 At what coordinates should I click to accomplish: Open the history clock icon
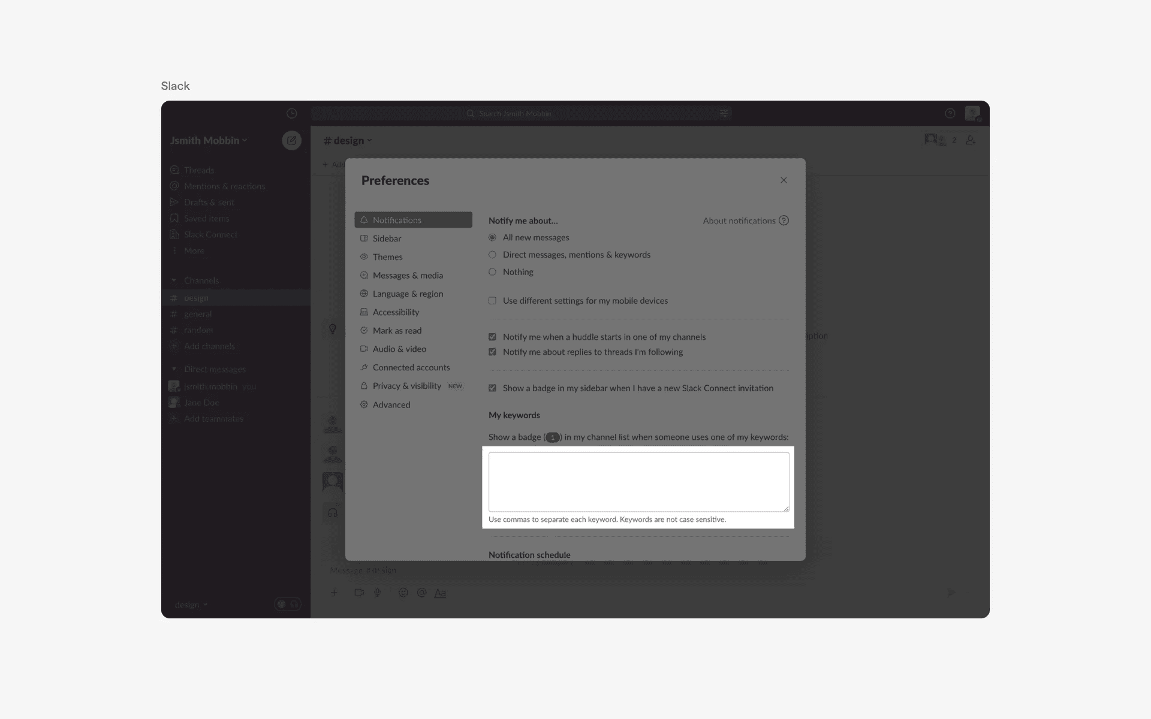pos(291,113)
